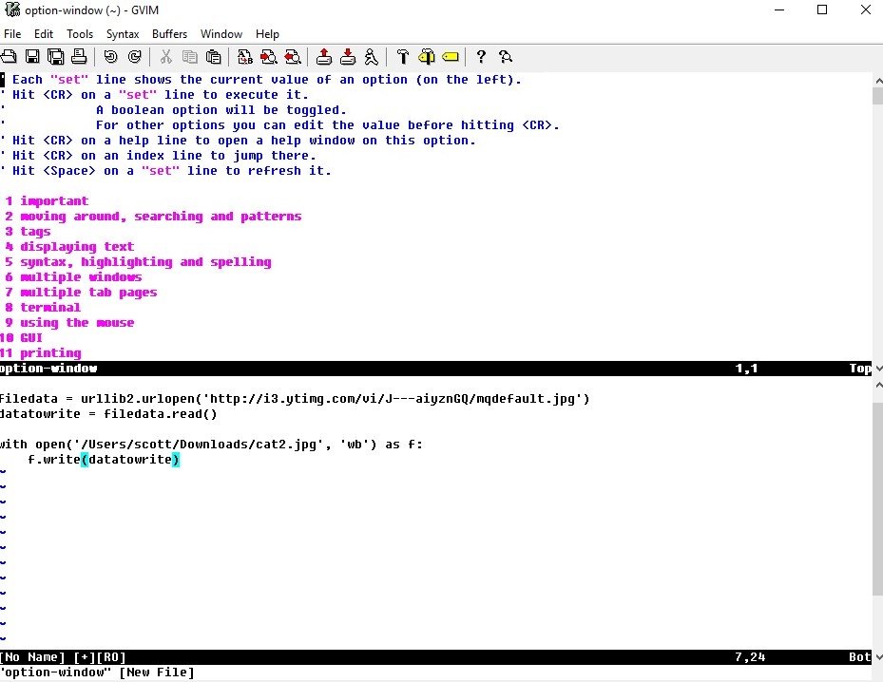883x682 pixels.
Task: Click the Save session icon
Action: click(x=348, y=56)
